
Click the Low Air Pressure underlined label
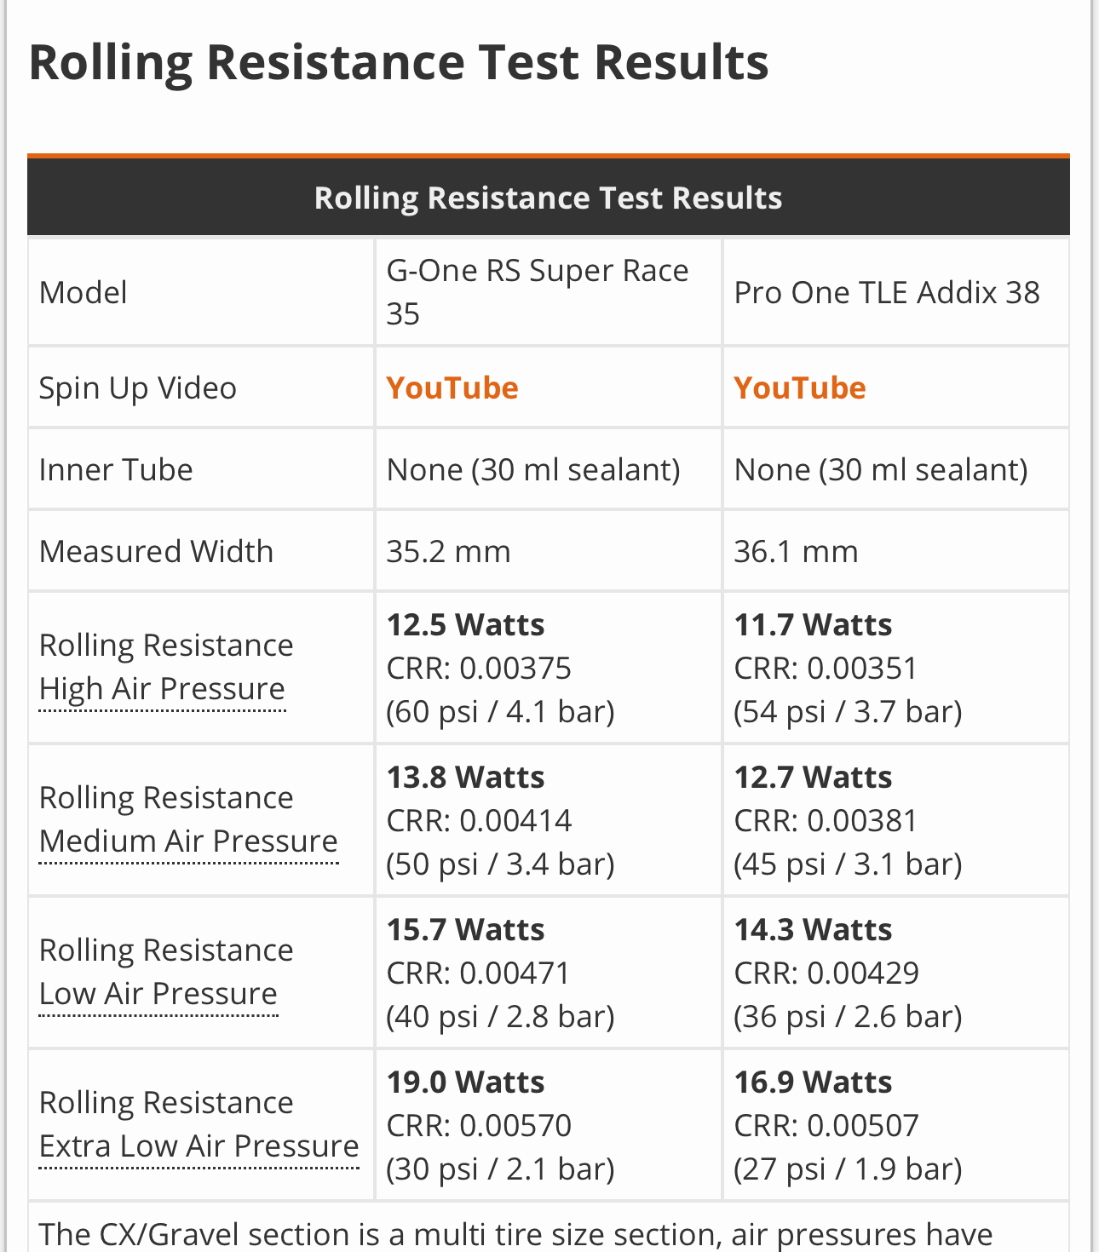pyautogui.click(x=158, y=993)
